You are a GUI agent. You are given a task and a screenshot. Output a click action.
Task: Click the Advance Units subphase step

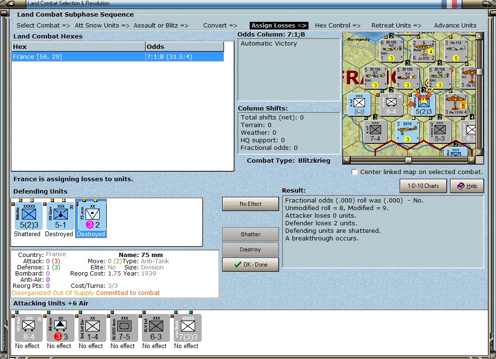tap(455, 25)
